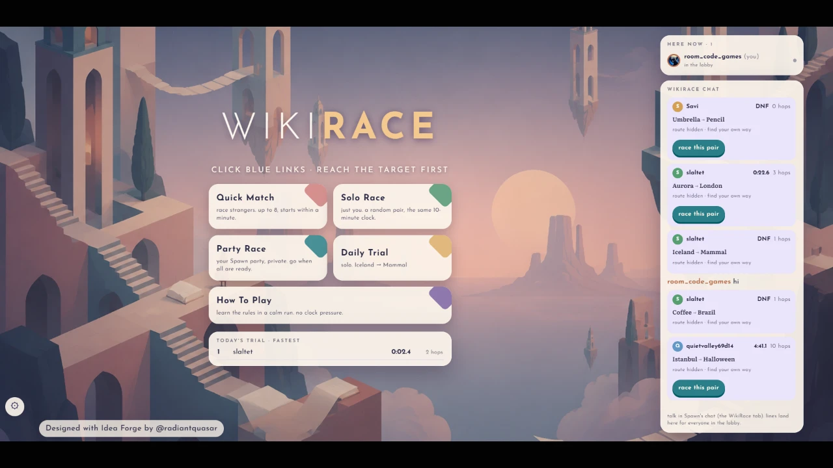Image resolution: width=833 pixels, height=468 pixels.
Task: Click Savi's orange avatar in the chat
Action: (677, 107)
